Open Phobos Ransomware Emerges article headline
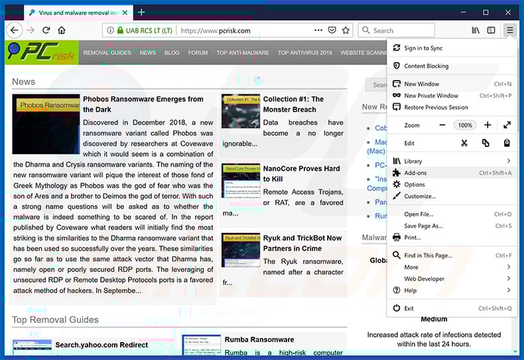524x360 pixels. [x=143, y=105]
